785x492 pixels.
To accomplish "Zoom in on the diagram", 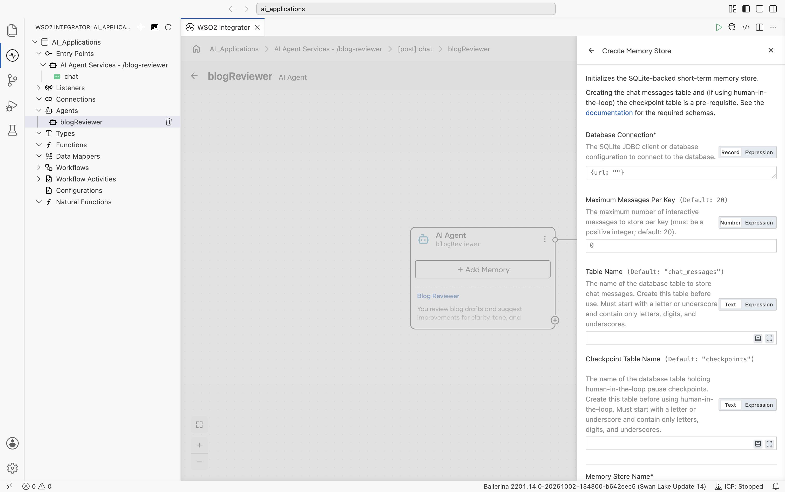I will tap(199, 445).
